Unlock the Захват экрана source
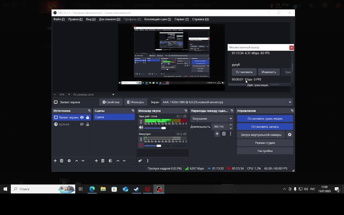Screen dimensions: 344x215 [87, 117]
